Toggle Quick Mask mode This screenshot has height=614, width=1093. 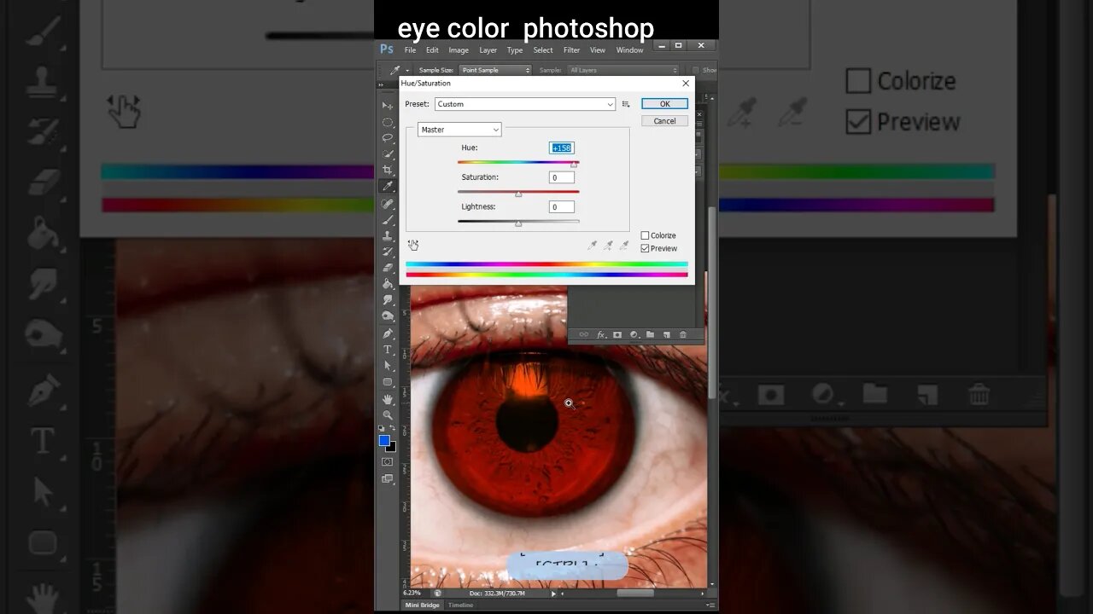coord(388,462)
